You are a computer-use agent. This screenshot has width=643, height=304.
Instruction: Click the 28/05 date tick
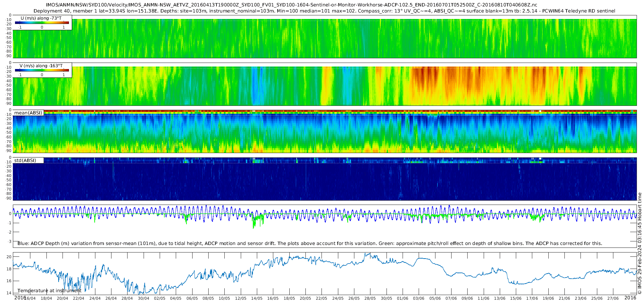tap(370, 298)
